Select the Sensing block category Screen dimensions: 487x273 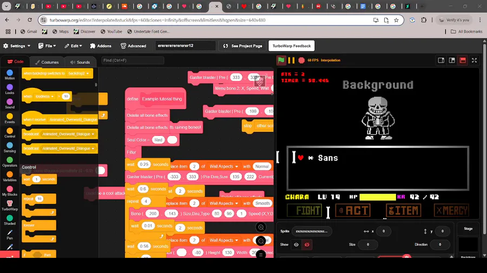click(x=10, y=147)
